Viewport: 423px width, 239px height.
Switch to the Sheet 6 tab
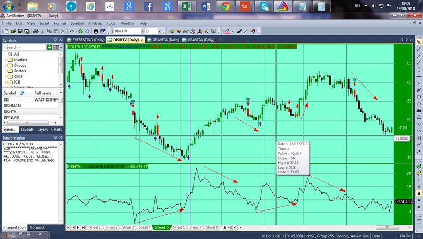(x=179, y=227)
